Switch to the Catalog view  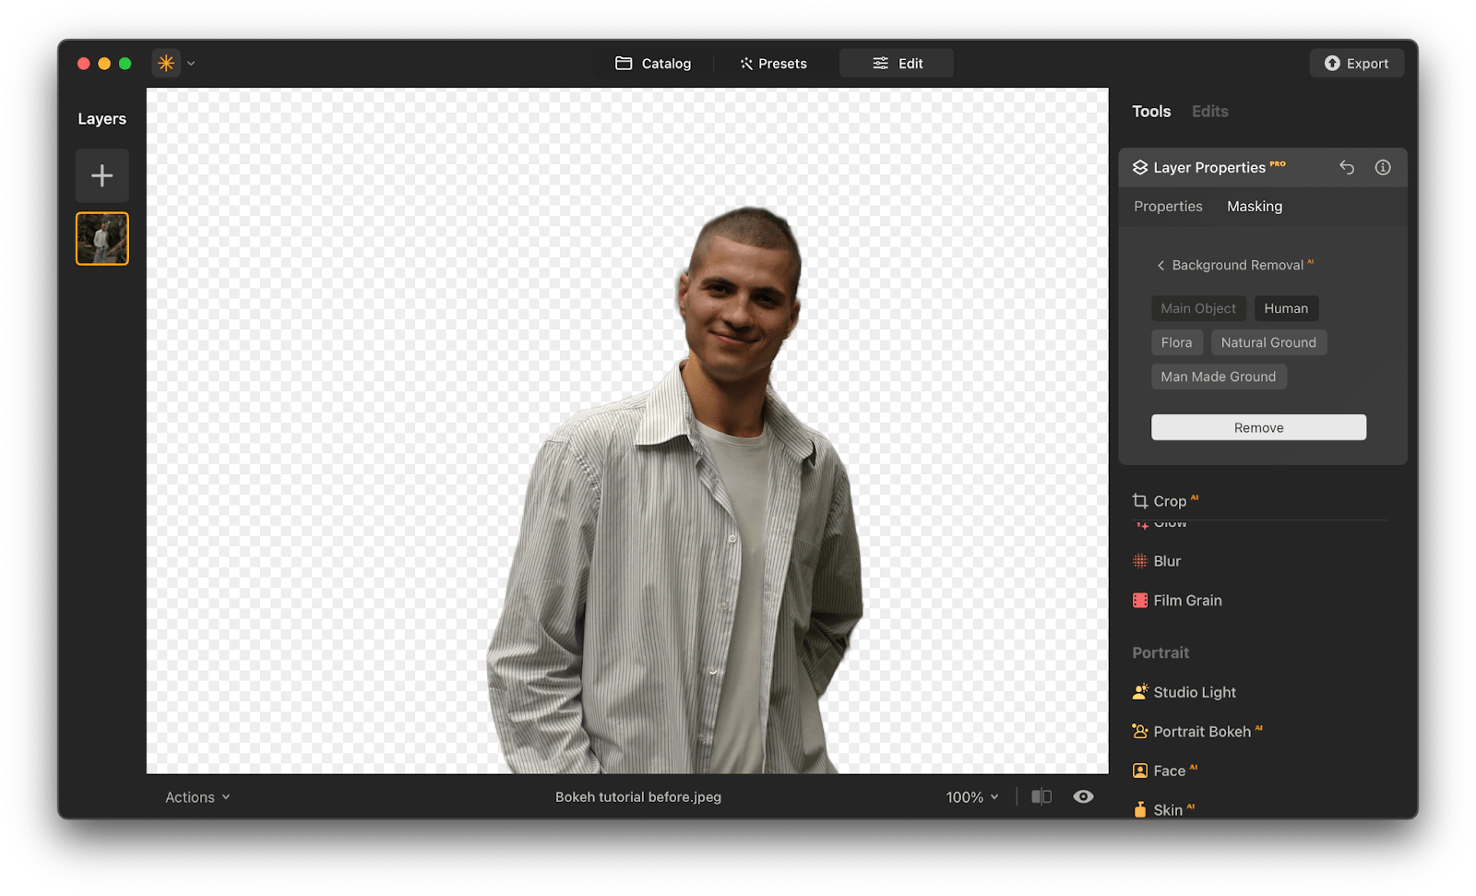point(653,63)
